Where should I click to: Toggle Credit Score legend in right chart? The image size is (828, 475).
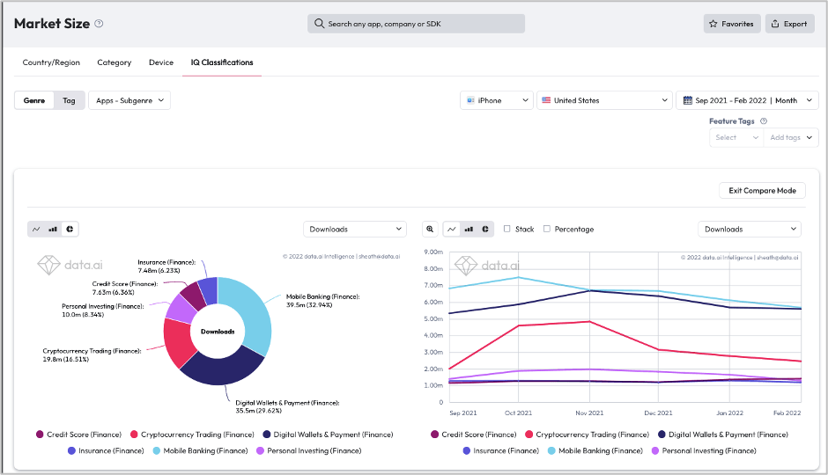click(474, 435)
